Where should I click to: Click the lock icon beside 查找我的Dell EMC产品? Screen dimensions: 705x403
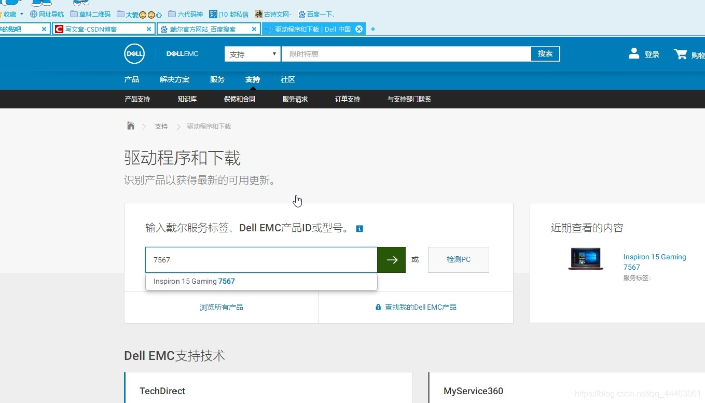click(x=378, y=307)
